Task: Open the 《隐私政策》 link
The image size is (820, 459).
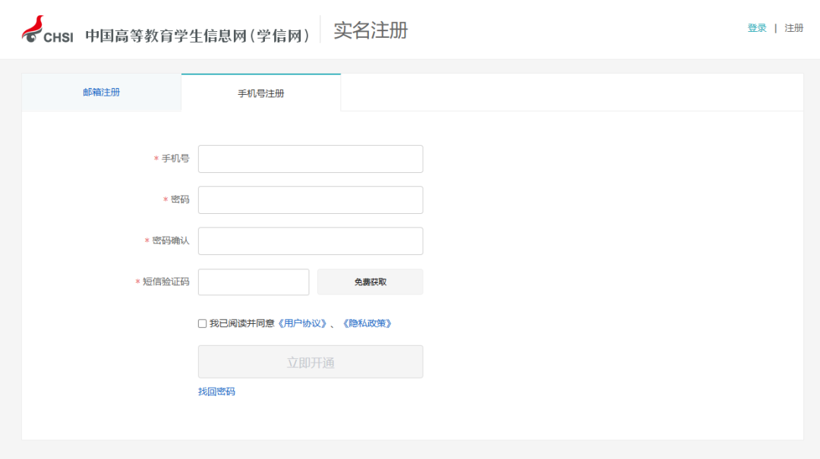Action: (367, 323)
